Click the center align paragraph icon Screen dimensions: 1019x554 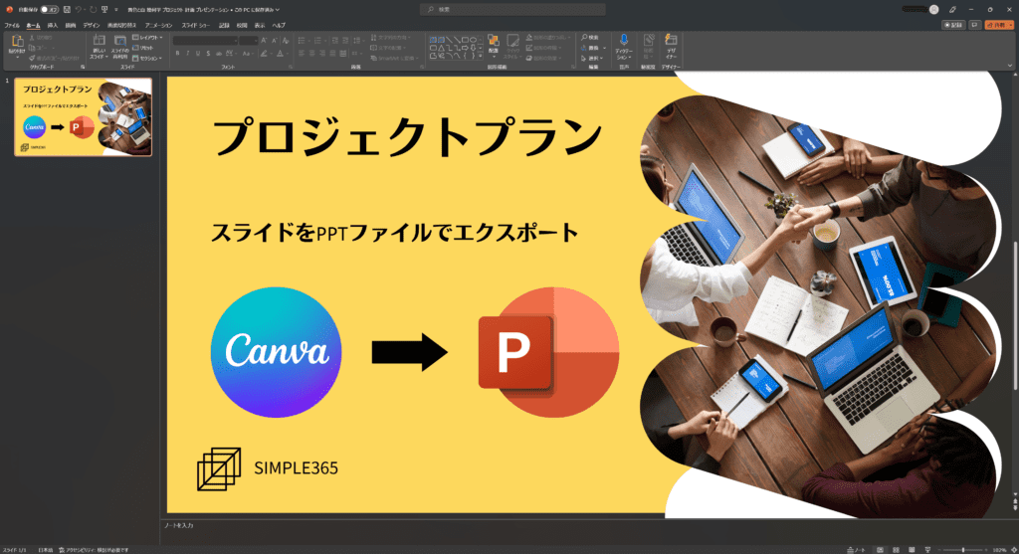(x=311, y=54)
